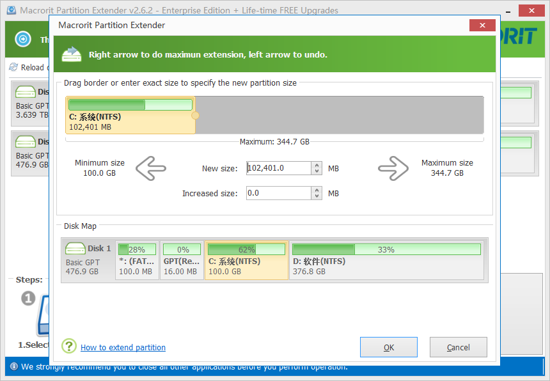Click the Maximum size 344.7 GB label
Screen dimensions: 550x381
447,168
